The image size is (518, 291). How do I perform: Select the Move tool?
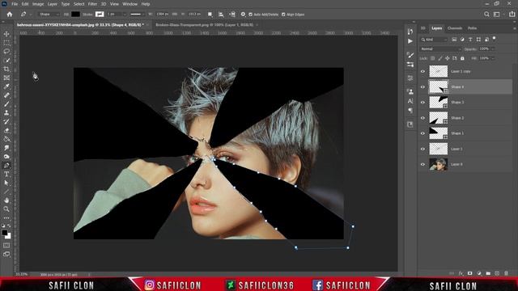(6, 34)
